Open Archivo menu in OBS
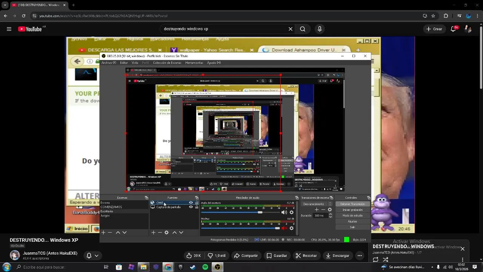This screenshot has height=272, width=483. [x=109, y=63]
